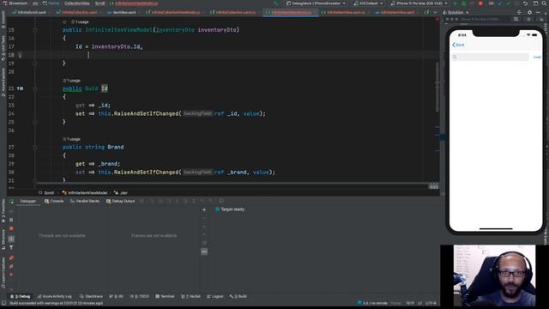Click 'Target ready' debug output entry
Screen dimensions: 549x309
click(230, 209)
